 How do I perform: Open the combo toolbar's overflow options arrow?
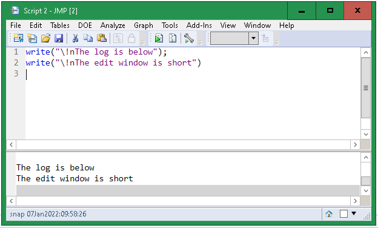[277, 42]
